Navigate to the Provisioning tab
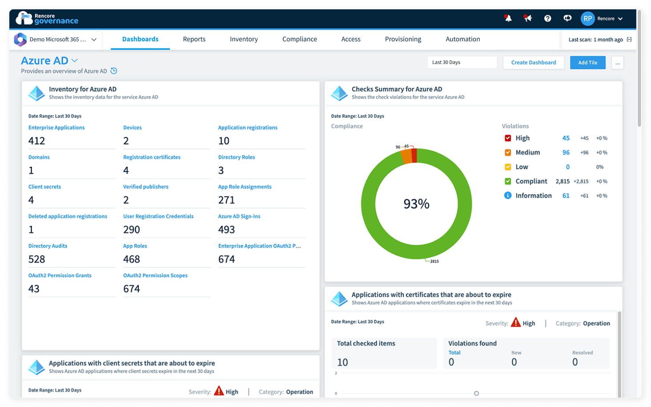651x407 pixels. [x=403, y=39]
